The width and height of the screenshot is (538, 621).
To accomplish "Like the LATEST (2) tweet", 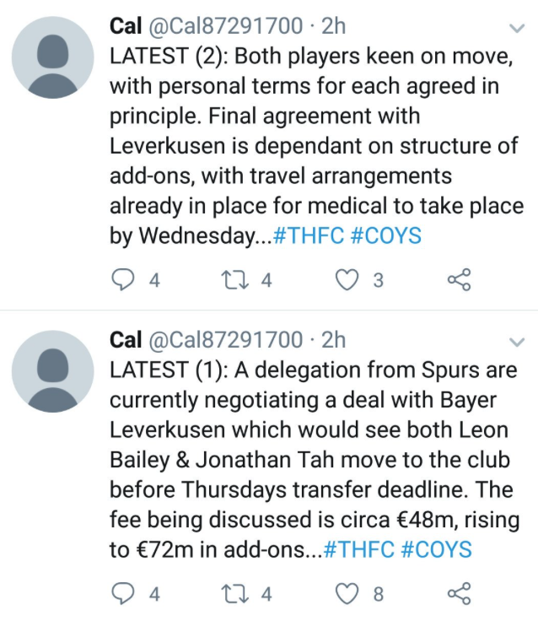I will coord(347,279).
